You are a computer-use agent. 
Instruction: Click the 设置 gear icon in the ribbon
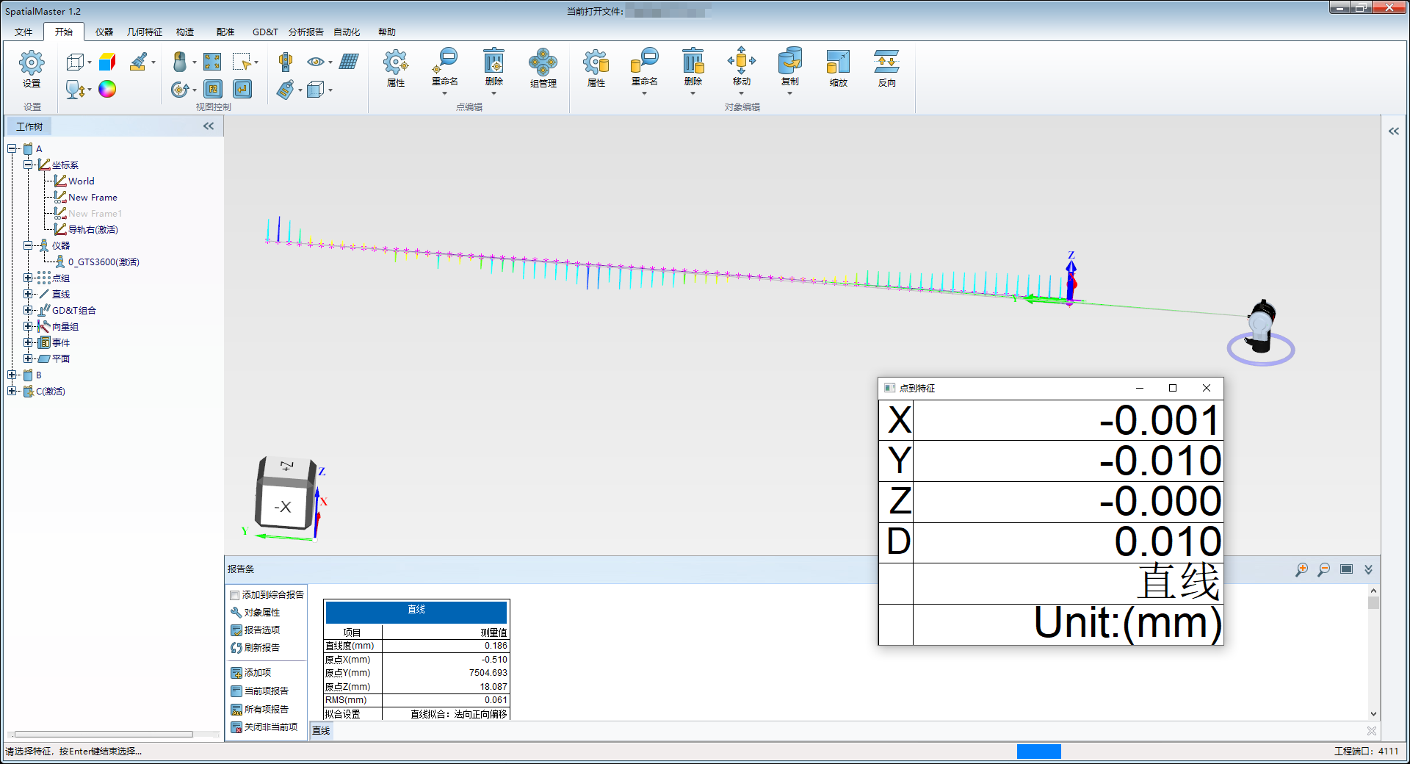pos(32,63)
